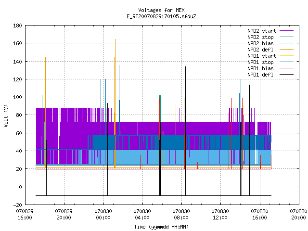
Task: Click the y-axis tick value 80
Action: point(19,115)
